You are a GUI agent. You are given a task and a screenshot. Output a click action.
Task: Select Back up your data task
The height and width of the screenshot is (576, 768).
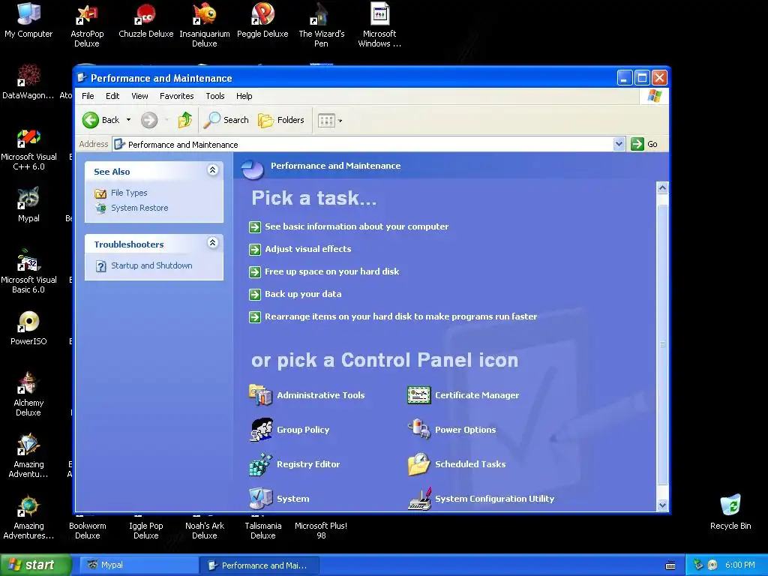(303, 294)
